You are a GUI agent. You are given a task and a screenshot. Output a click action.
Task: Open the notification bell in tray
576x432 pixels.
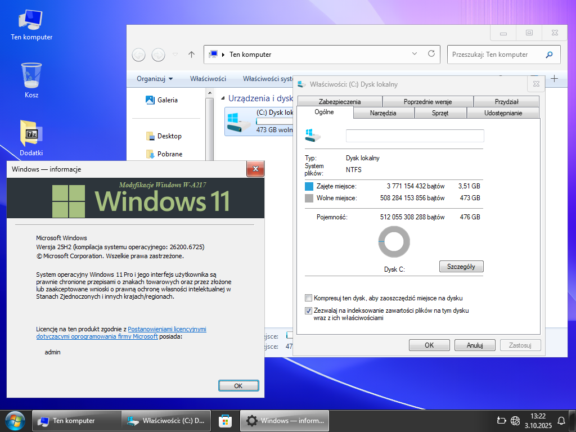coord(561,420)
